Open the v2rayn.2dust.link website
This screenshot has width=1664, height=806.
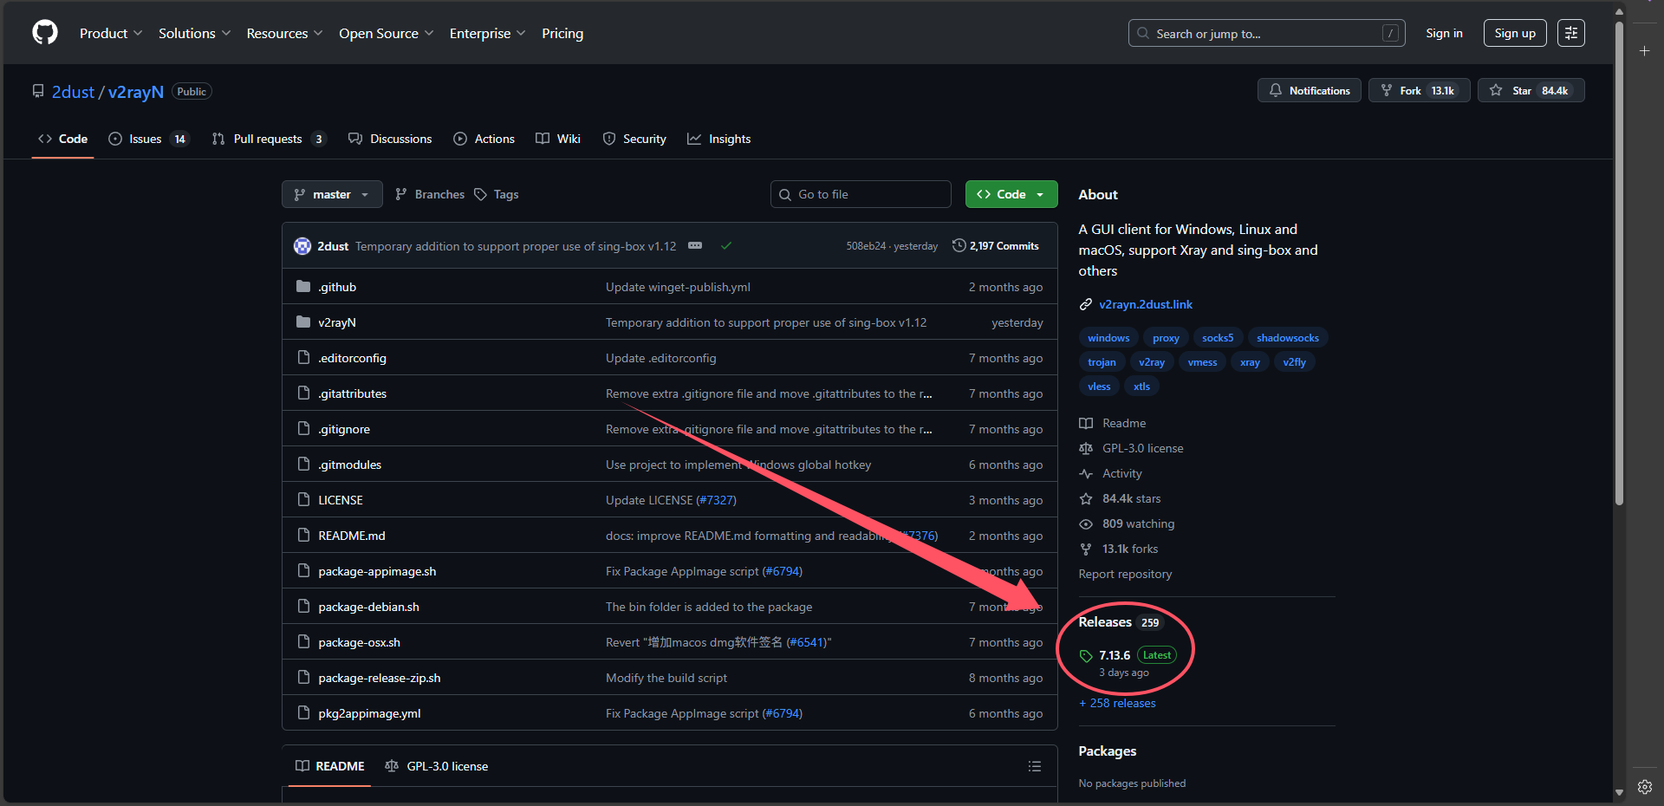tap(1146, 304)
